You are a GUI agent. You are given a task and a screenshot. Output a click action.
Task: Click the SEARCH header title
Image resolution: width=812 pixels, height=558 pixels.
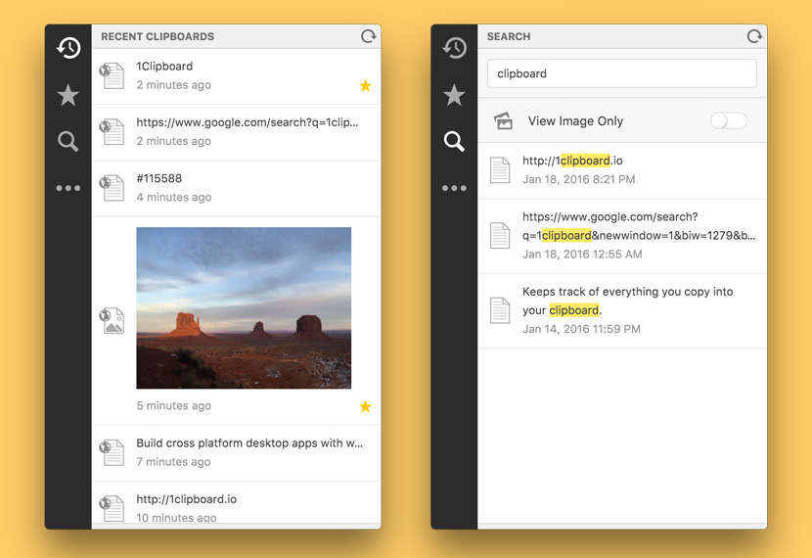[x=509, y=37]
